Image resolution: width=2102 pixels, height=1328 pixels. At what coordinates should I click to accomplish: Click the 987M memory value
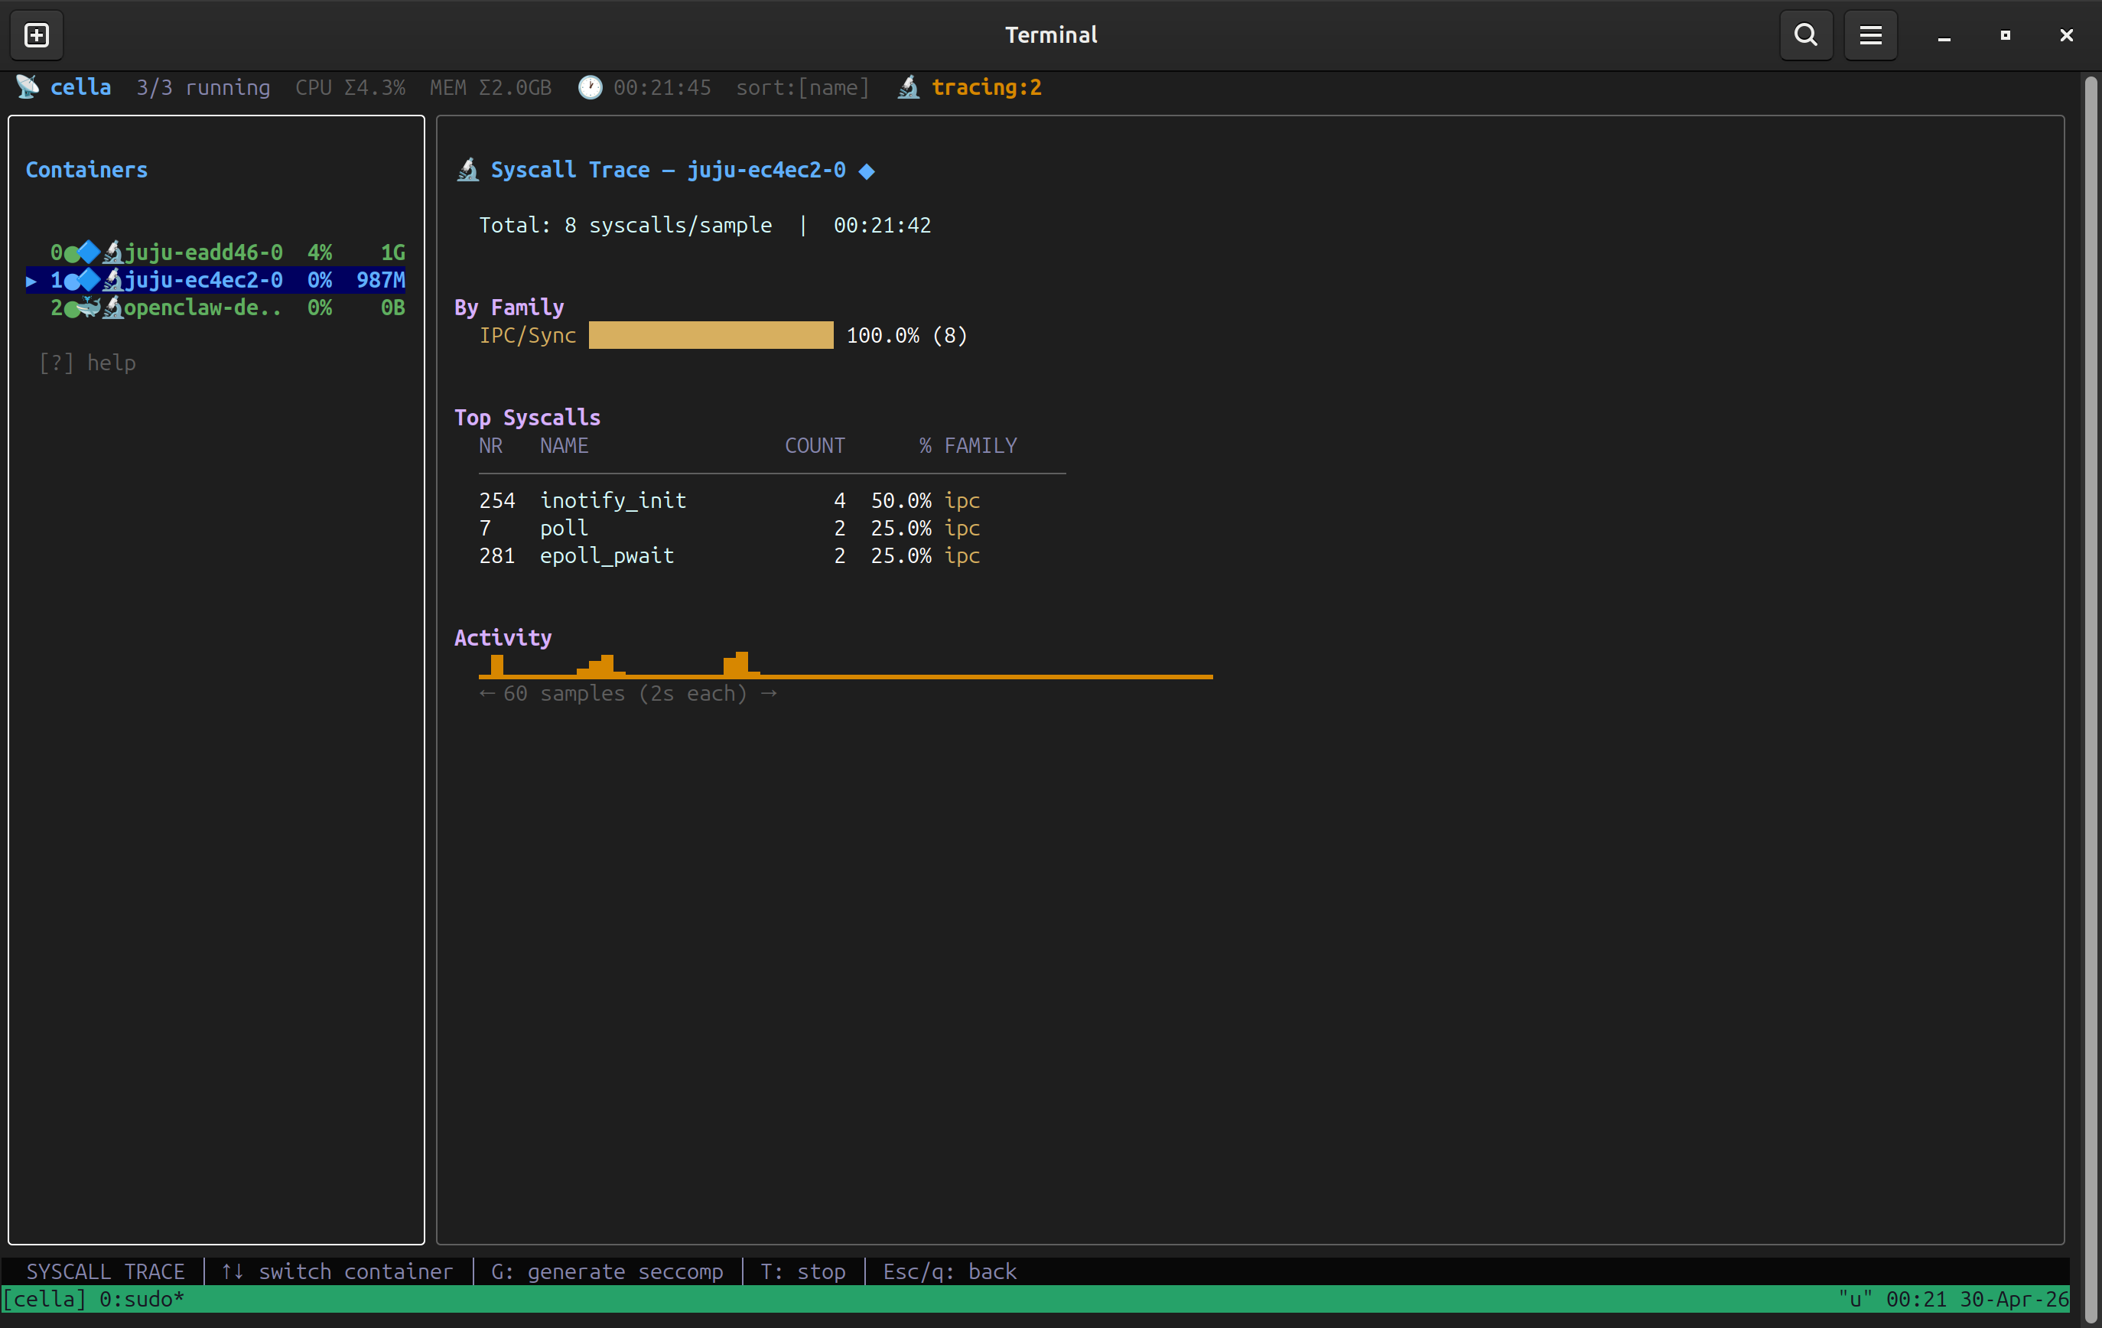click(381, 280)
